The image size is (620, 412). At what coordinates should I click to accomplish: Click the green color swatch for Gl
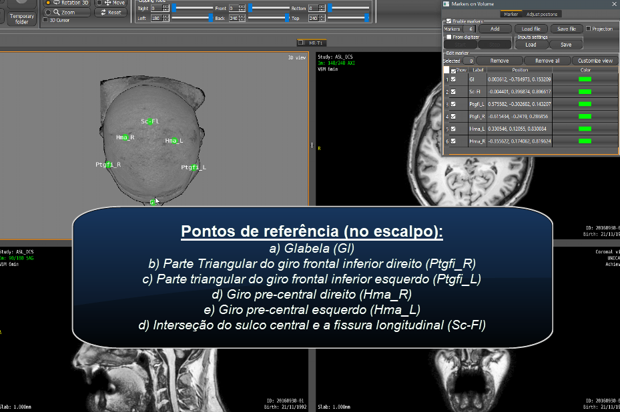tap(585, 79)
